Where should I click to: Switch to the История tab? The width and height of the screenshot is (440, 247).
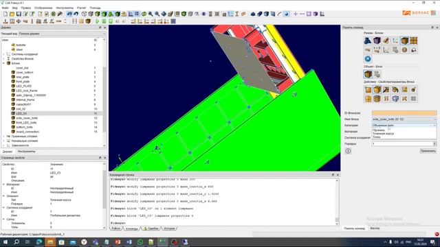pyautogui.click(x=169, y=228)
